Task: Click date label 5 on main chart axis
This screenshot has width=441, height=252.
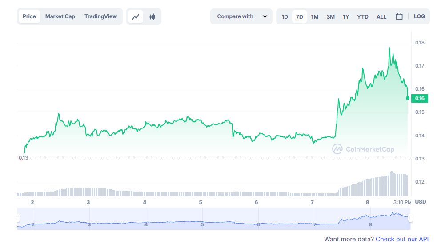Action: [x=200, y=202]
